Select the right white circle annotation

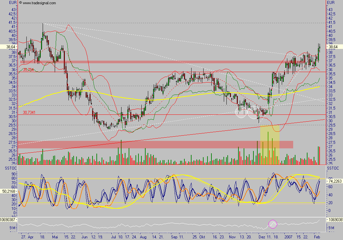tap(253, 112)
